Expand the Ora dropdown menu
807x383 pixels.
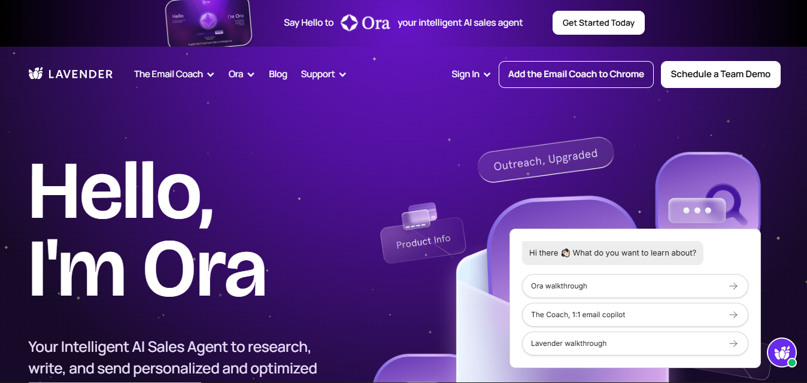241,74
